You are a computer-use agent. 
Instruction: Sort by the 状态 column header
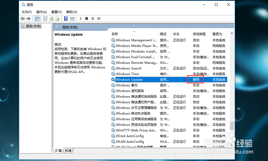181,34
